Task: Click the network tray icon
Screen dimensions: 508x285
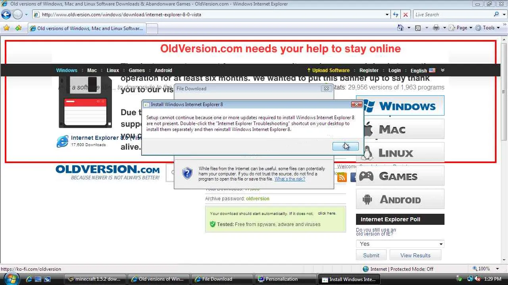Action: 470,279
